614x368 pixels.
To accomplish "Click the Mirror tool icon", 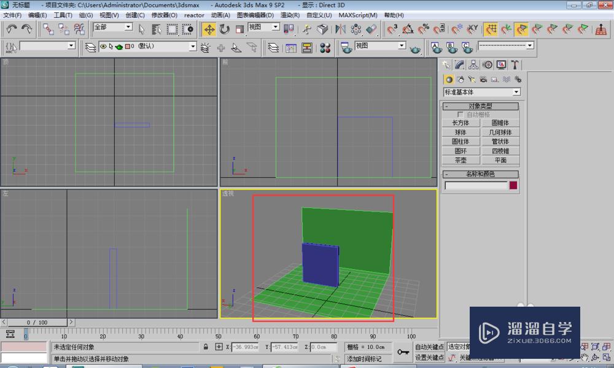I will (340, 29).
